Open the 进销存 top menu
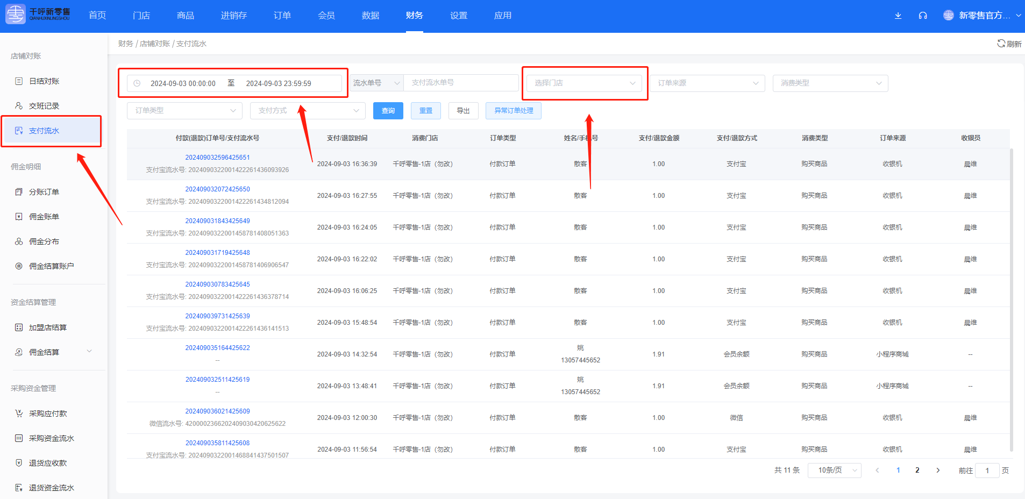Viewport: 1025px width, 499px height. [233, 16]
